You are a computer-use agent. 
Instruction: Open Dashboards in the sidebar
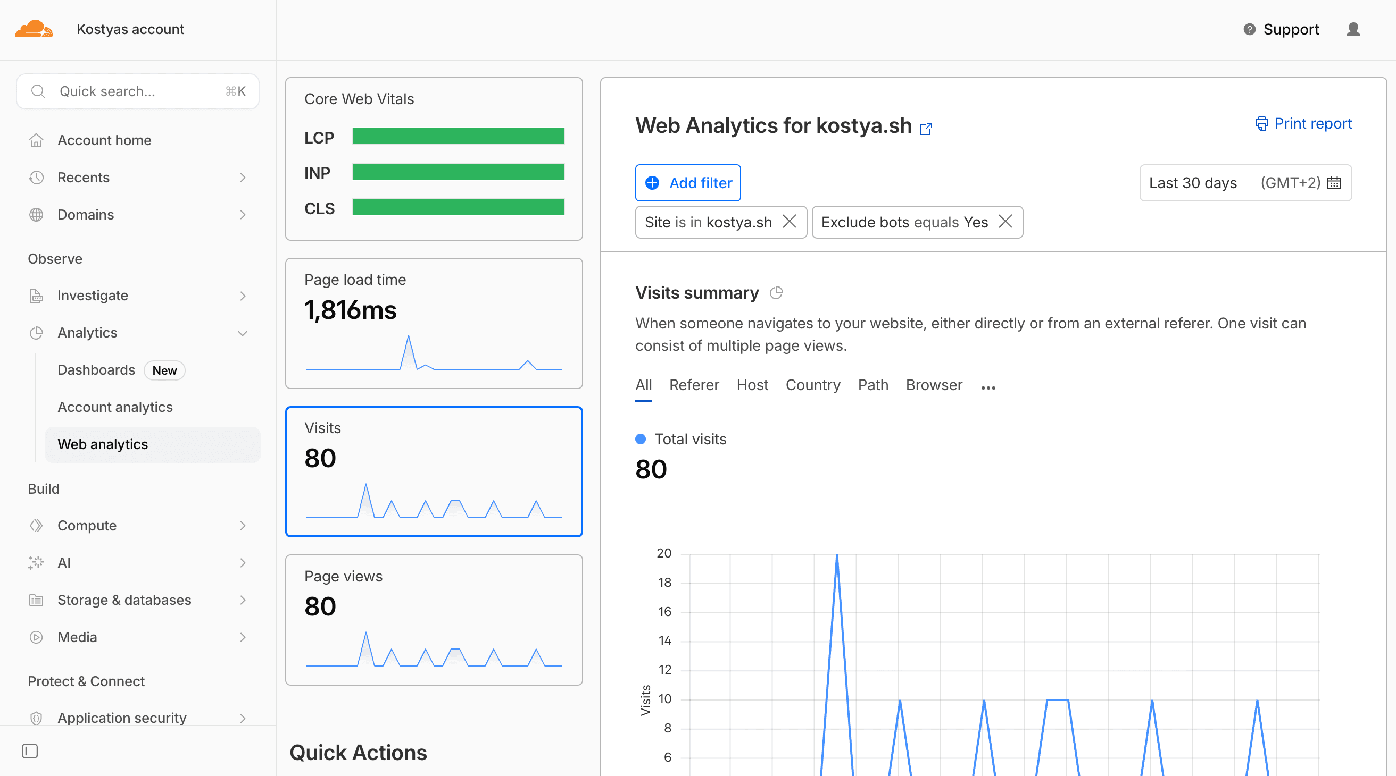click(x=96, y=370)
